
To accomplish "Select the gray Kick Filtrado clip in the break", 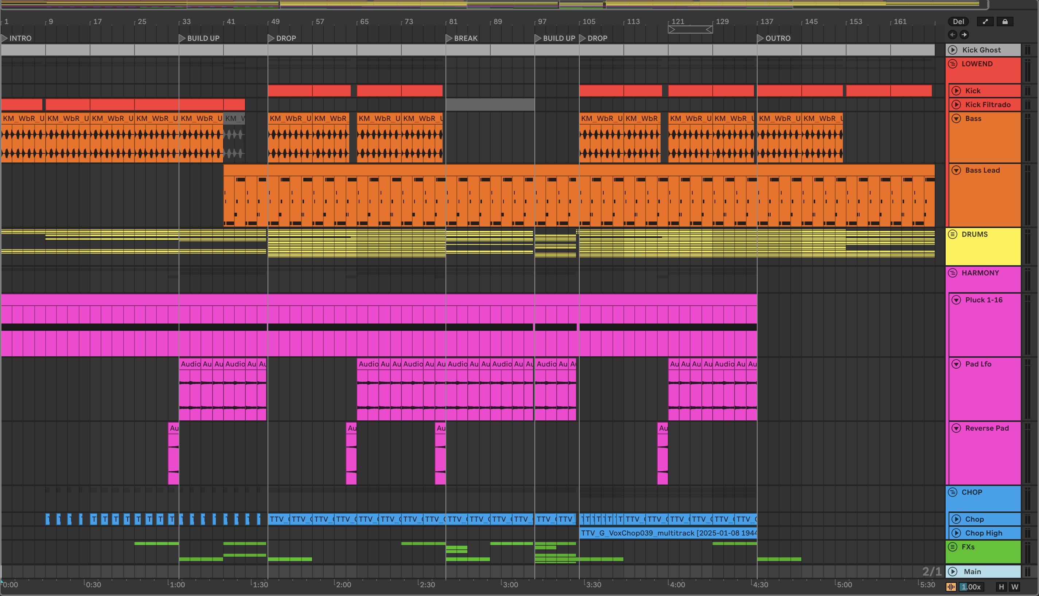I will pos(490,105).
